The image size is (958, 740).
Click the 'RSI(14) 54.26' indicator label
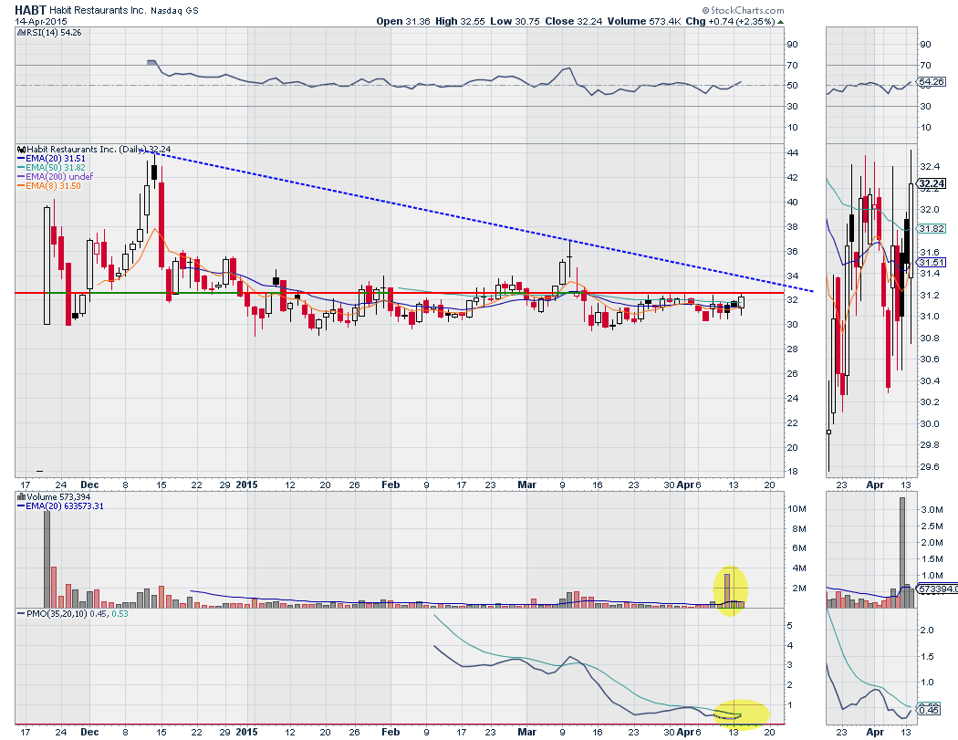[50, 32]
